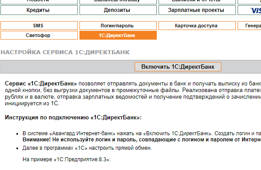The height and width of the screenshot is (170, 261).
Task: Click the bullet starting В системе «Авангард Интернет-банк»
Action: point(142,133)
